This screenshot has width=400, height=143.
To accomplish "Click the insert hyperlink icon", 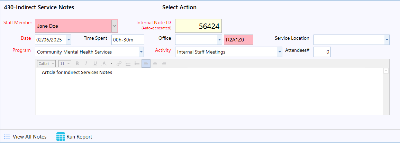I will (x=119, y=63).
